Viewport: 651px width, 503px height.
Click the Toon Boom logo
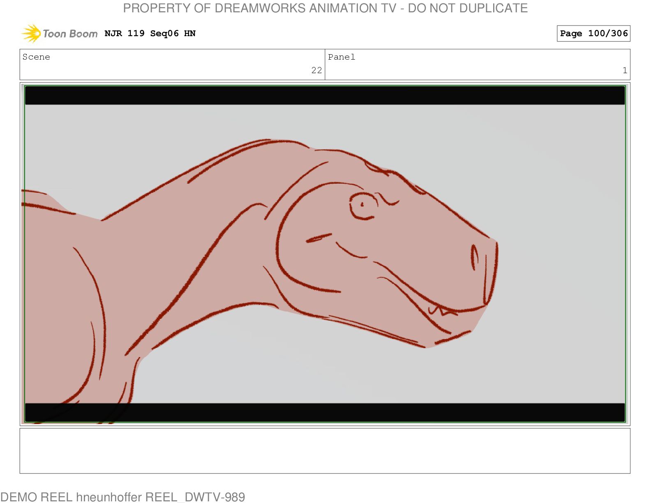(x=60, y=33)
